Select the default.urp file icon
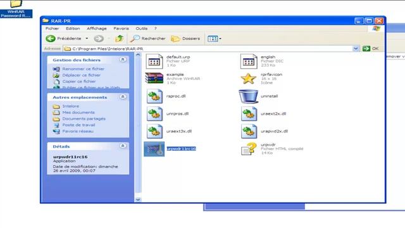405x228 pixels. (154, 61)
